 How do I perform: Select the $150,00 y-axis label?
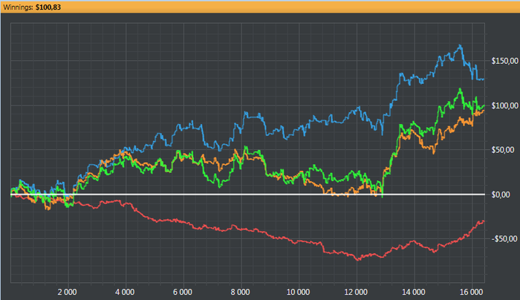point(504,61)
